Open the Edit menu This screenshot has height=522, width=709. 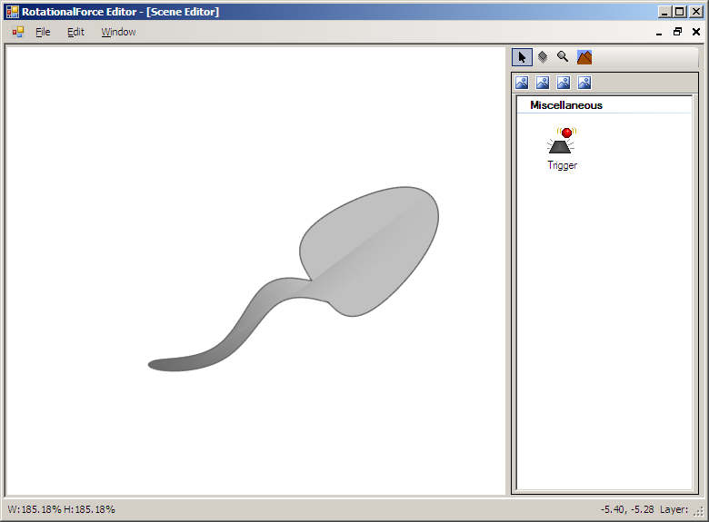click(75, 32)
